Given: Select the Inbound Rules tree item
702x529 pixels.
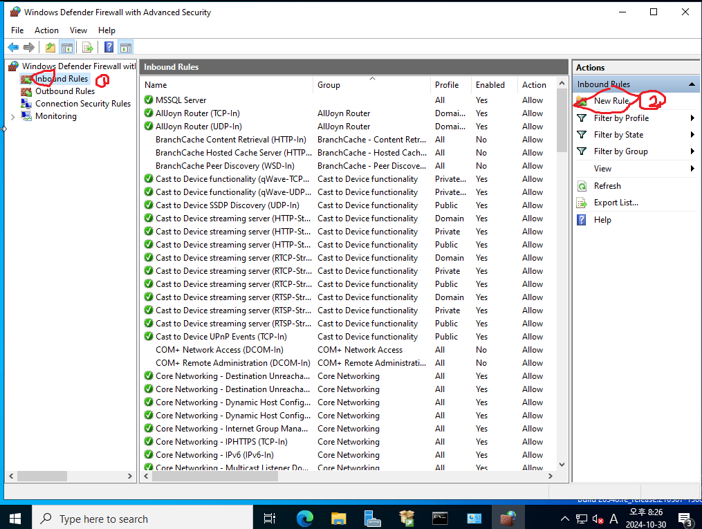Looking at the screenshot, I should tap(62, 79).
